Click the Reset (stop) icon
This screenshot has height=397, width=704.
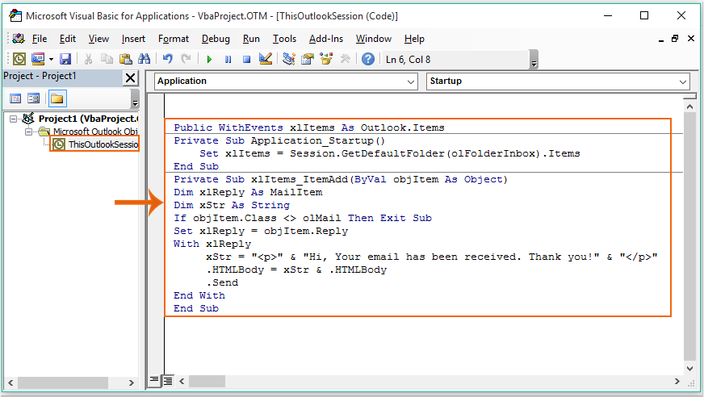click(x=246, y=59)
